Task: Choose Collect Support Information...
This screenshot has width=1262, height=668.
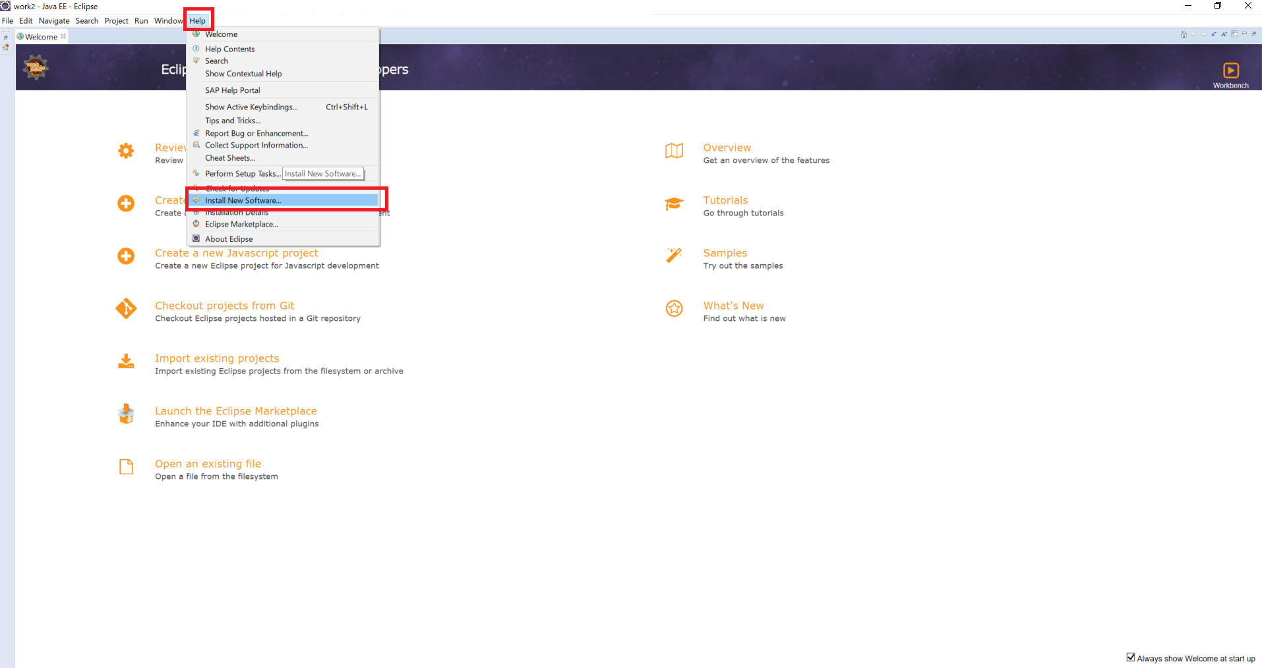Action: pos(283,145)
